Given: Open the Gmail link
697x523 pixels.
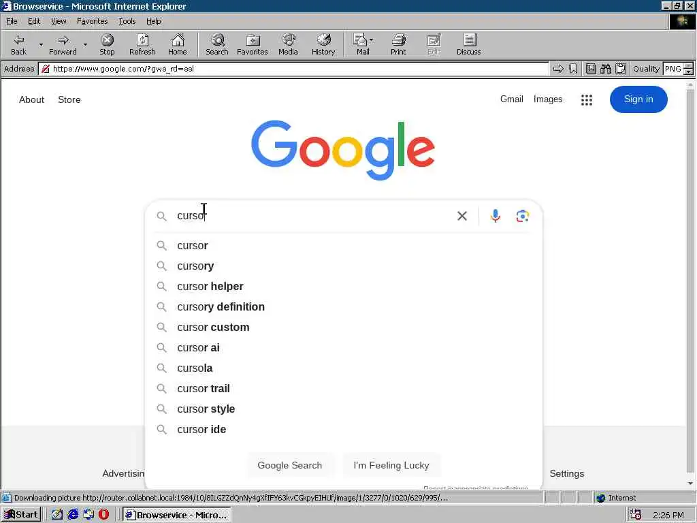Looking at the screenshot, I should [x=512, y=99].
